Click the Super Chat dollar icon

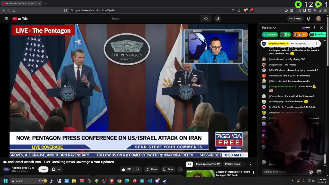[319, 172]
